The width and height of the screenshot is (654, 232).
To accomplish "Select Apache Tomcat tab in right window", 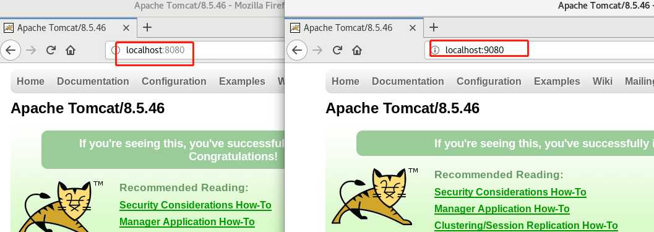I will point(355,28).
